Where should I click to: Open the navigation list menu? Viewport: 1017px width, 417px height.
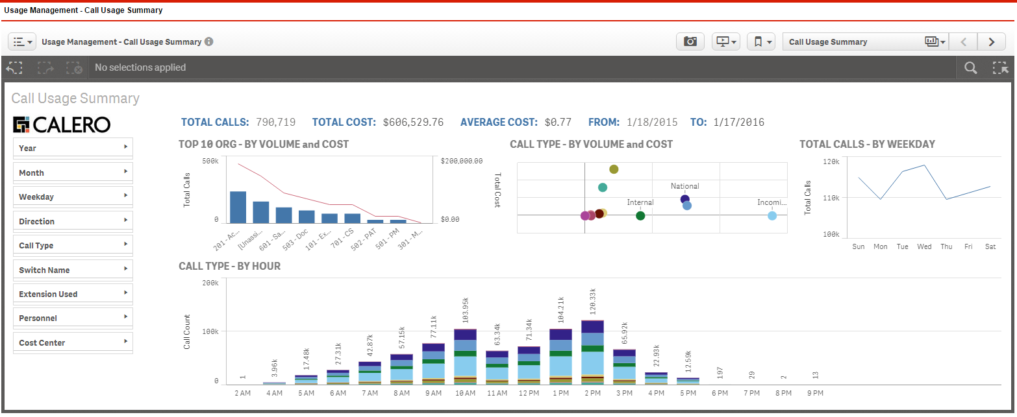(22, 42)
